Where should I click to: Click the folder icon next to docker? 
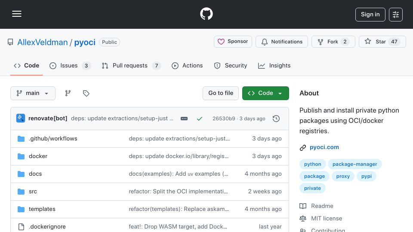point(21,156)
